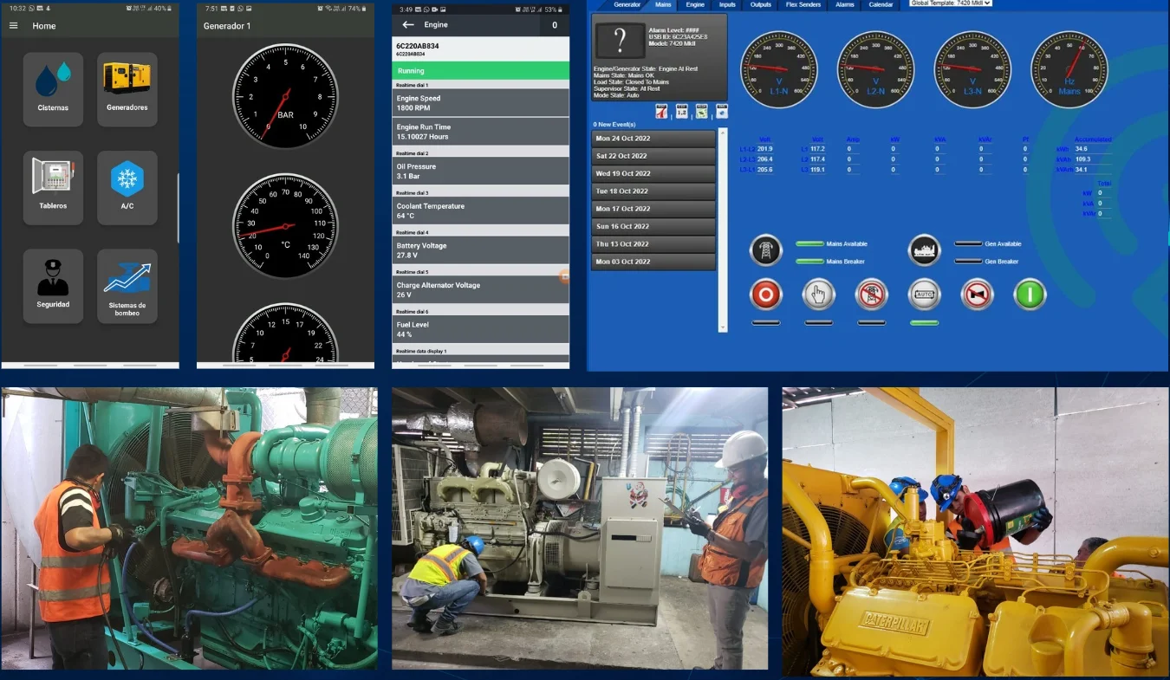Toggle the mains transfer pylon button
This screenshot has width=1170, height=680.
point(766,251)
